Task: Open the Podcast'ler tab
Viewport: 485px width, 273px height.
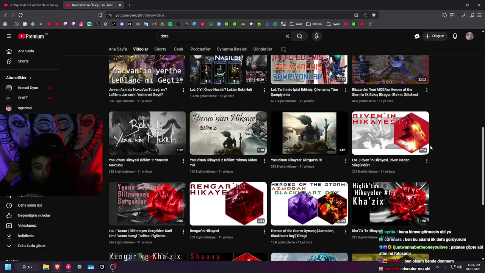Action: click(200, 49)
